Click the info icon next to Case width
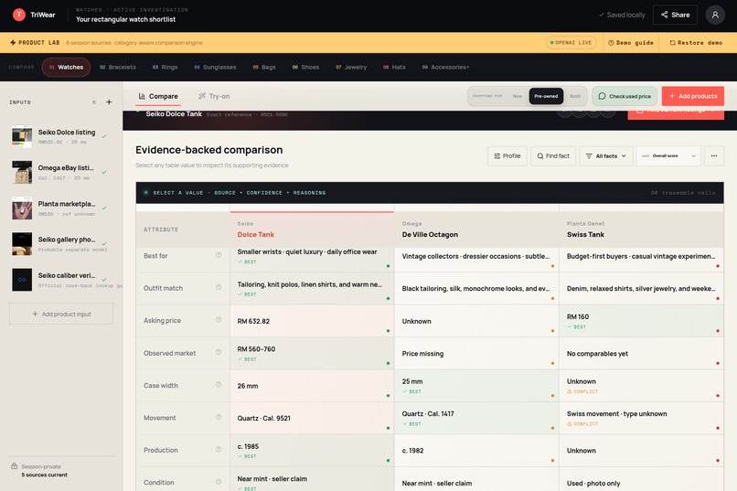 click(x=219, y=385)
